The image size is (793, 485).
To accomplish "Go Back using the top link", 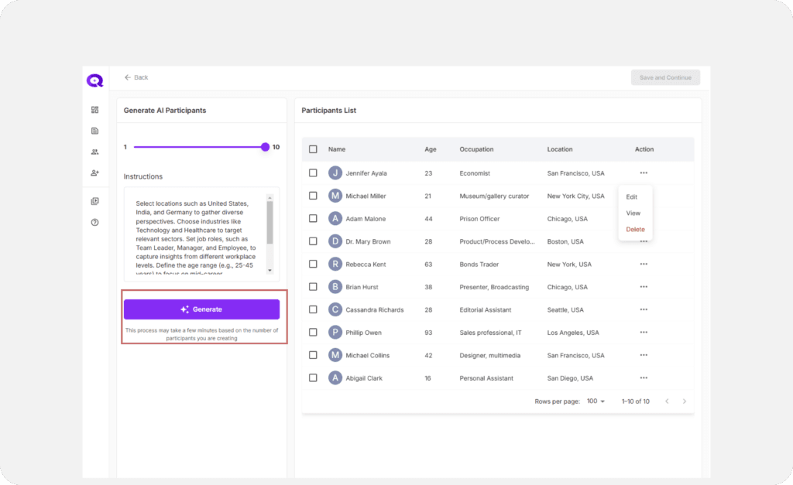I will [136, 77].
